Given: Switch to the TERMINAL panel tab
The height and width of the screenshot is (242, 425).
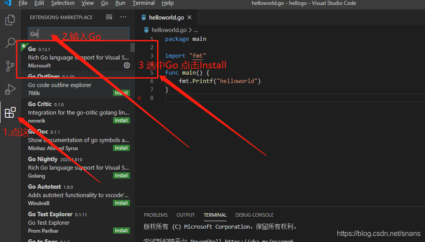Looking at the screenshot, I should [x=215, y=215].
